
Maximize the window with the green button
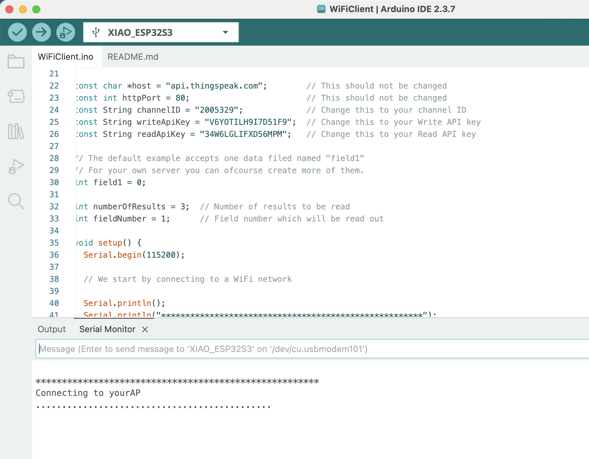(36, 9)
